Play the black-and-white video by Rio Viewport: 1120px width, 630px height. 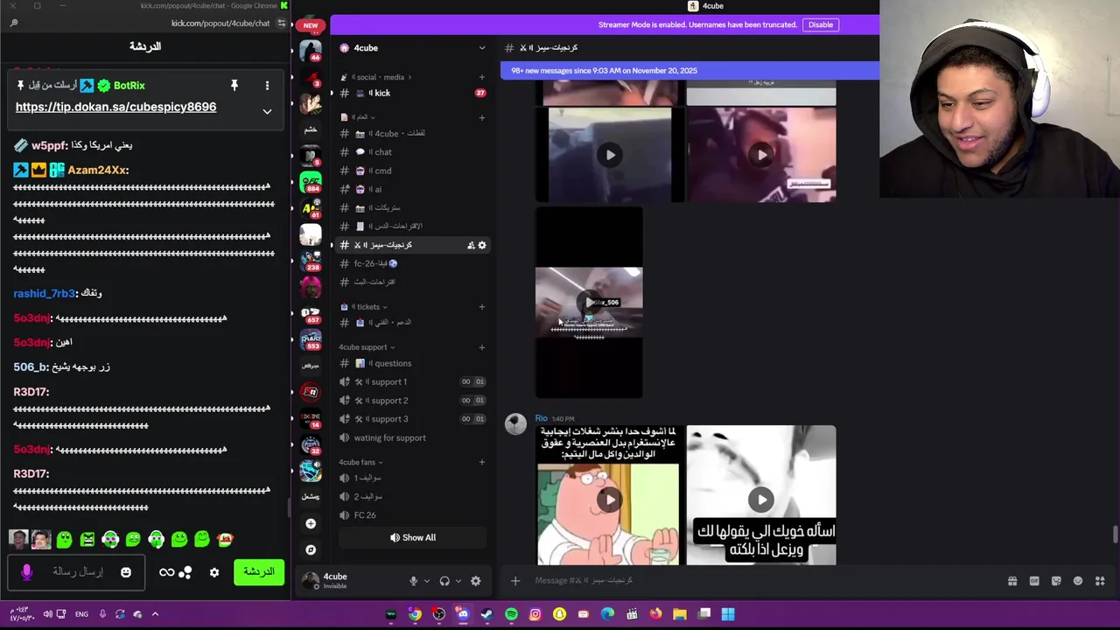click(761, 500)
